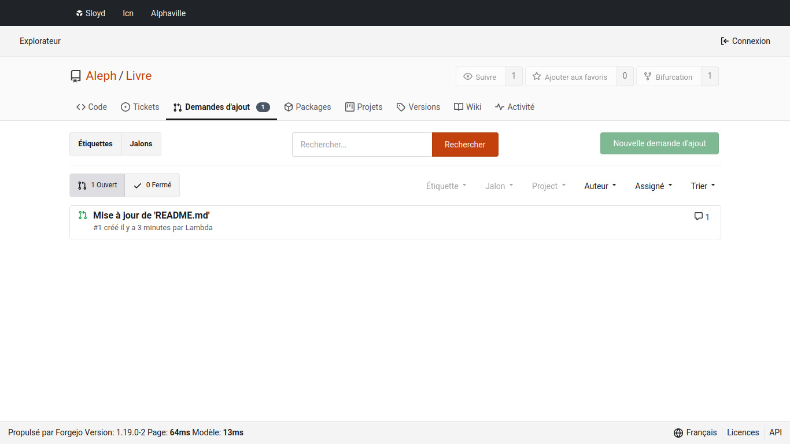The width and height of the screenshot is (790, 444).
Task: Show the 1 Ouvert pull requests
Action: [x=97, y=185]
